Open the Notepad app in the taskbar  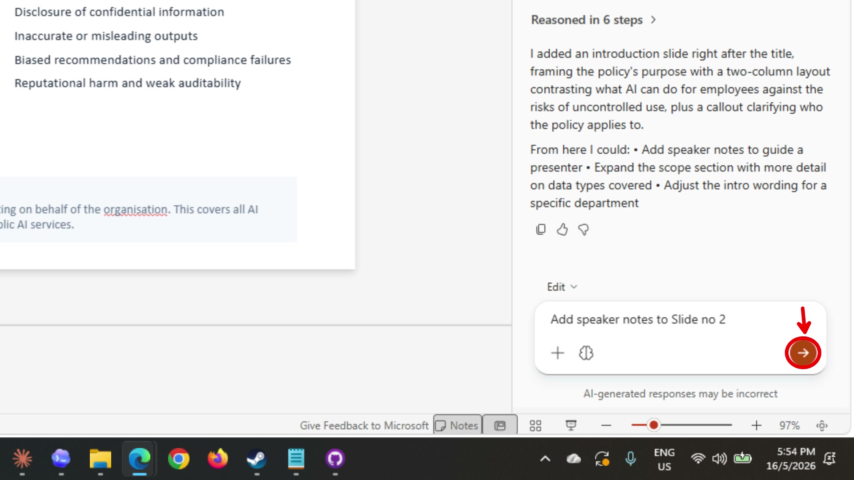[296, 459]
